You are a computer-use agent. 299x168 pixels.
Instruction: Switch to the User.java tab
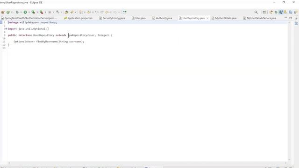click(139, 18)
